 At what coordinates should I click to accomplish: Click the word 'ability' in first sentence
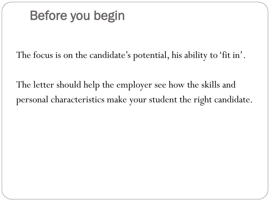click(x=196, y=56)
